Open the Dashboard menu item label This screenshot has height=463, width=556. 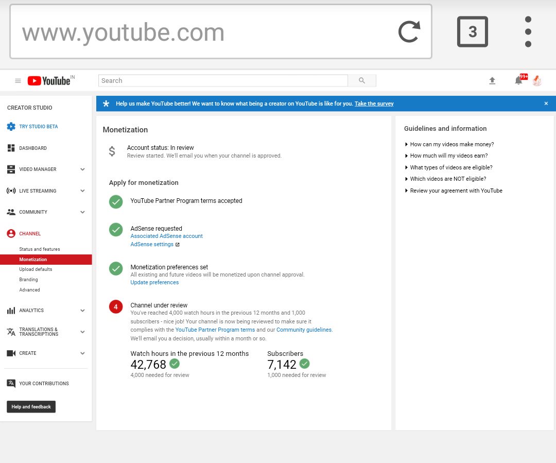tap(33, 148)
